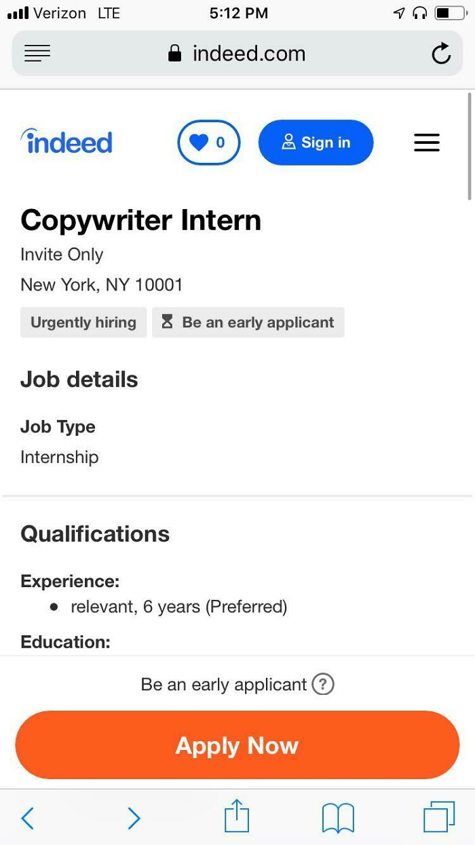Tap the New York, NY 10001 location text
This screenshot has width=475, height=845.
click(x=101, y=284)
